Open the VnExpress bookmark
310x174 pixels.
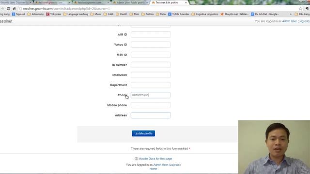[x=54, y=14]
